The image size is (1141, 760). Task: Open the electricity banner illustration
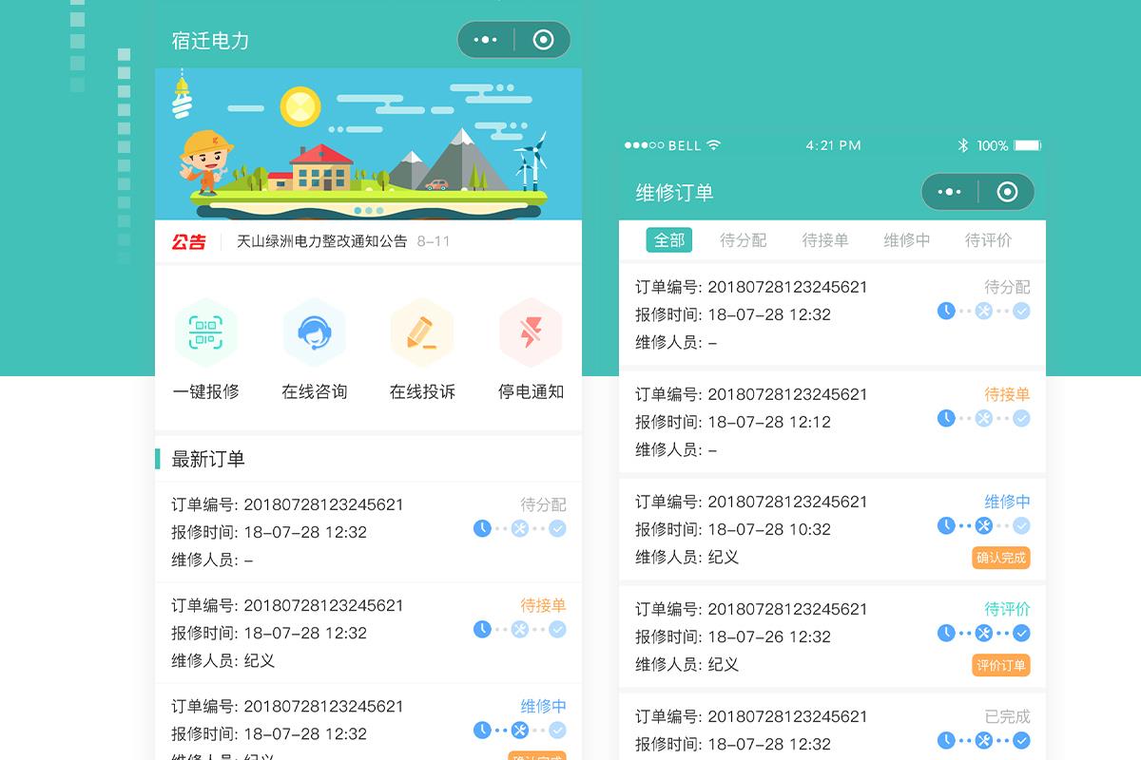368,143
